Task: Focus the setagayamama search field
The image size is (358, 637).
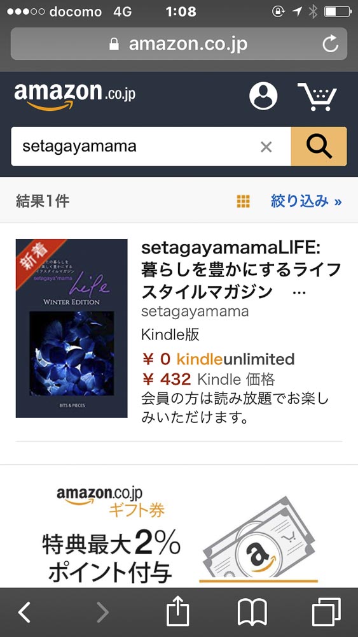Action: point(135,147)
